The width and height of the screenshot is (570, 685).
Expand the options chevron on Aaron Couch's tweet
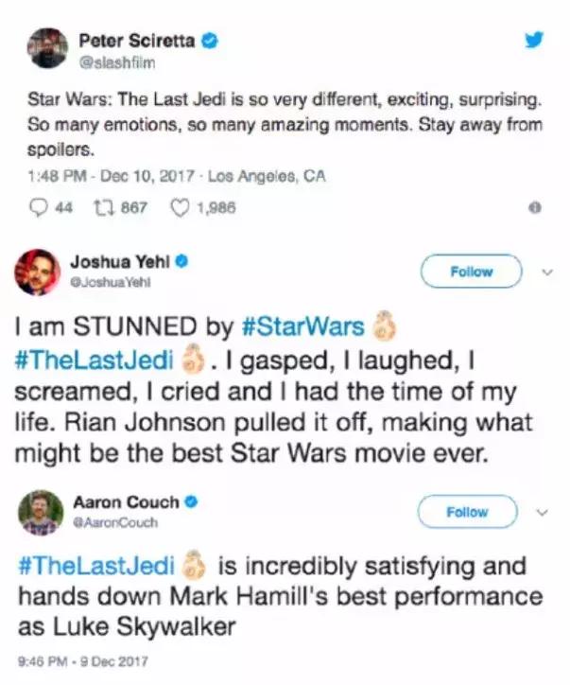point(544,512)
